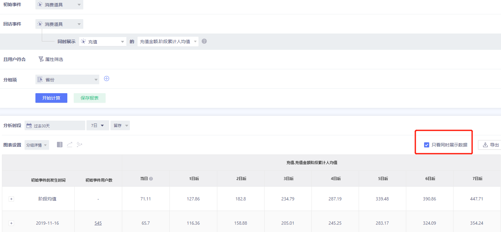Image resolution: width=501 pixels, height=232 pixels.
Task: Click the 545 user count link
Action: pyautogui.click(x=98, y=223)
